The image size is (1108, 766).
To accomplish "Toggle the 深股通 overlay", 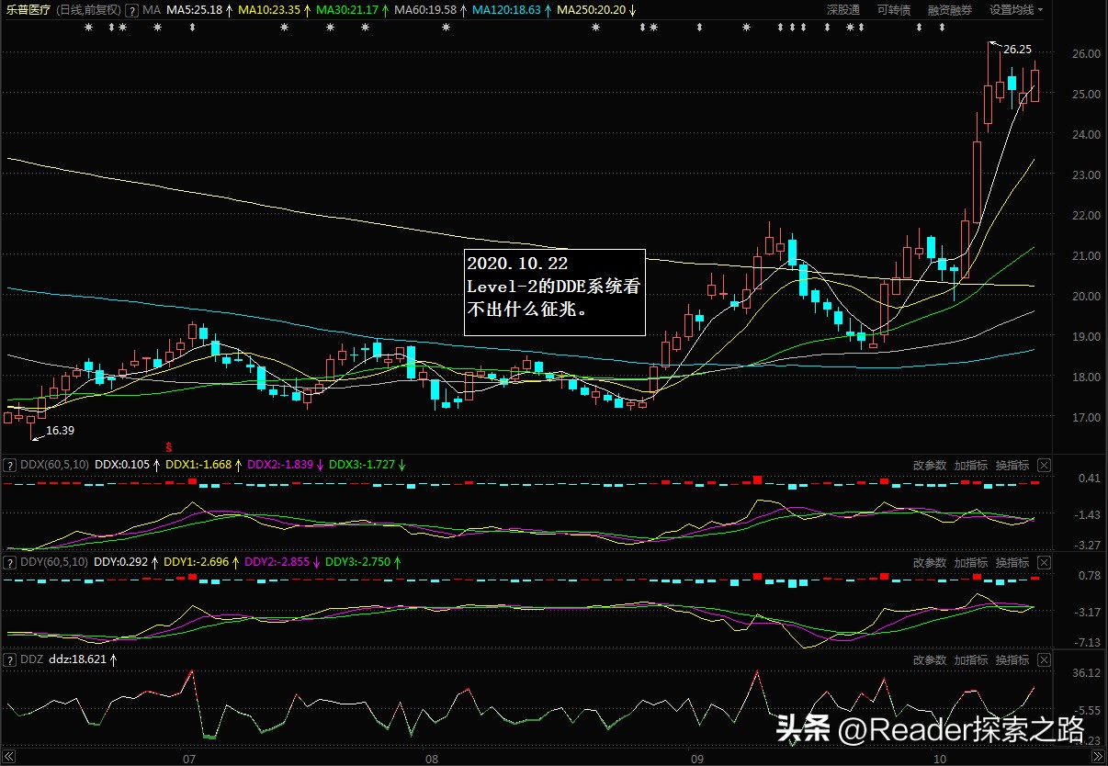I will pos(842,10).
